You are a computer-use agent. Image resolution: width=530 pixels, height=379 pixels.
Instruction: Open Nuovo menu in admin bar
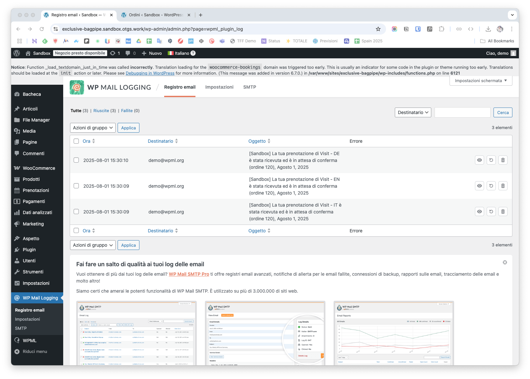pos(152,53)
